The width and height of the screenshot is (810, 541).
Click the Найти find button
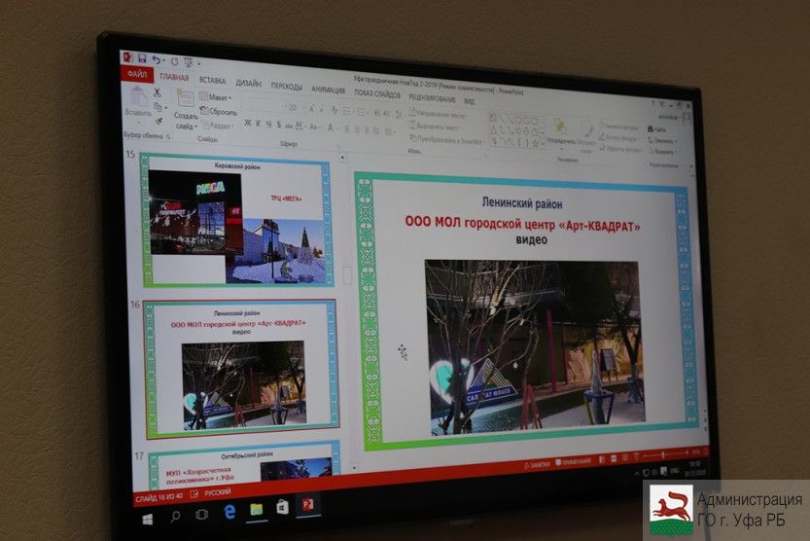tap(657, 129)
